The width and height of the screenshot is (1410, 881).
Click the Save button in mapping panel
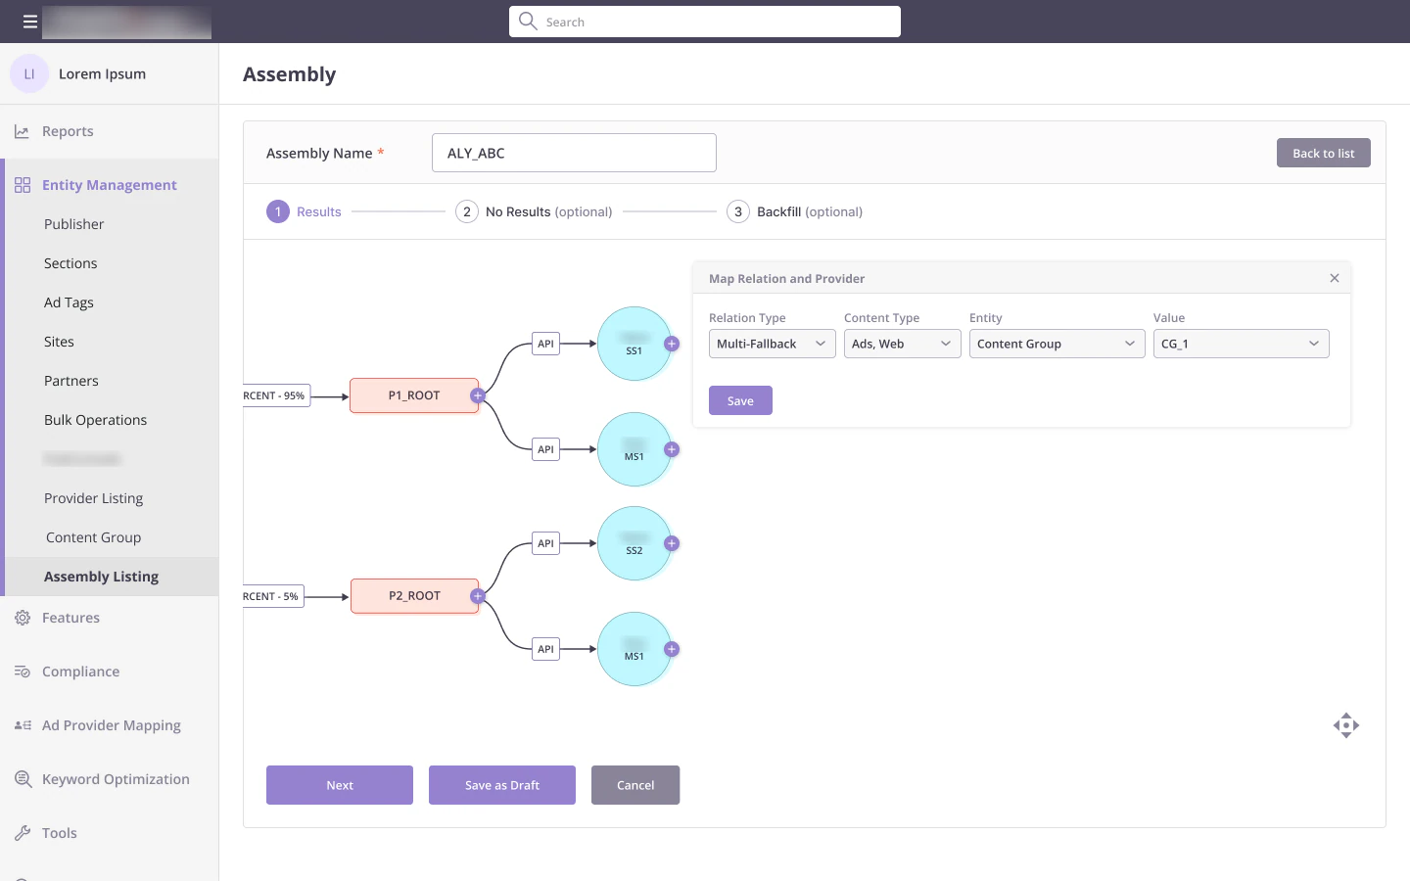coord(740,400)
